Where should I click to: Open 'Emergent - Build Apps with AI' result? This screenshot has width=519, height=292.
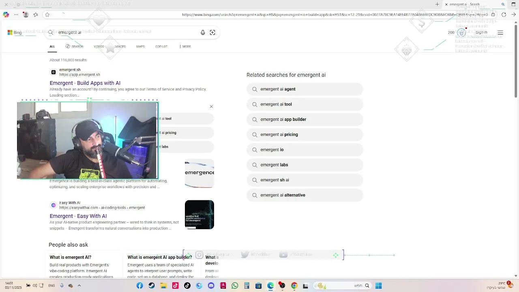pos(85,83)
